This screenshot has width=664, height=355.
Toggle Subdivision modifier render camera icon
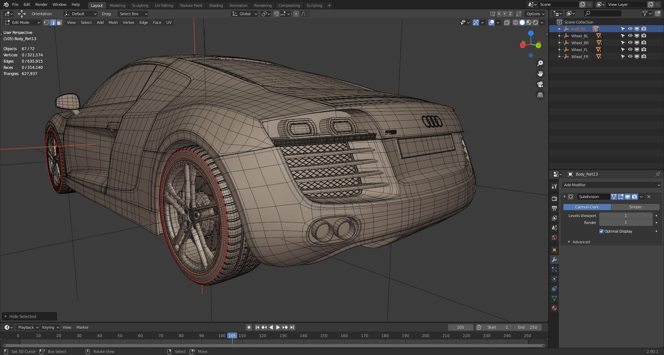coord(634,197)
